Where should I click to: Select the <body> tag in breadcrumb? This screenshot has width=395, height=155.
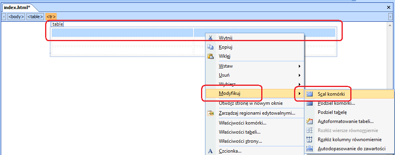[x=16, y=17]
